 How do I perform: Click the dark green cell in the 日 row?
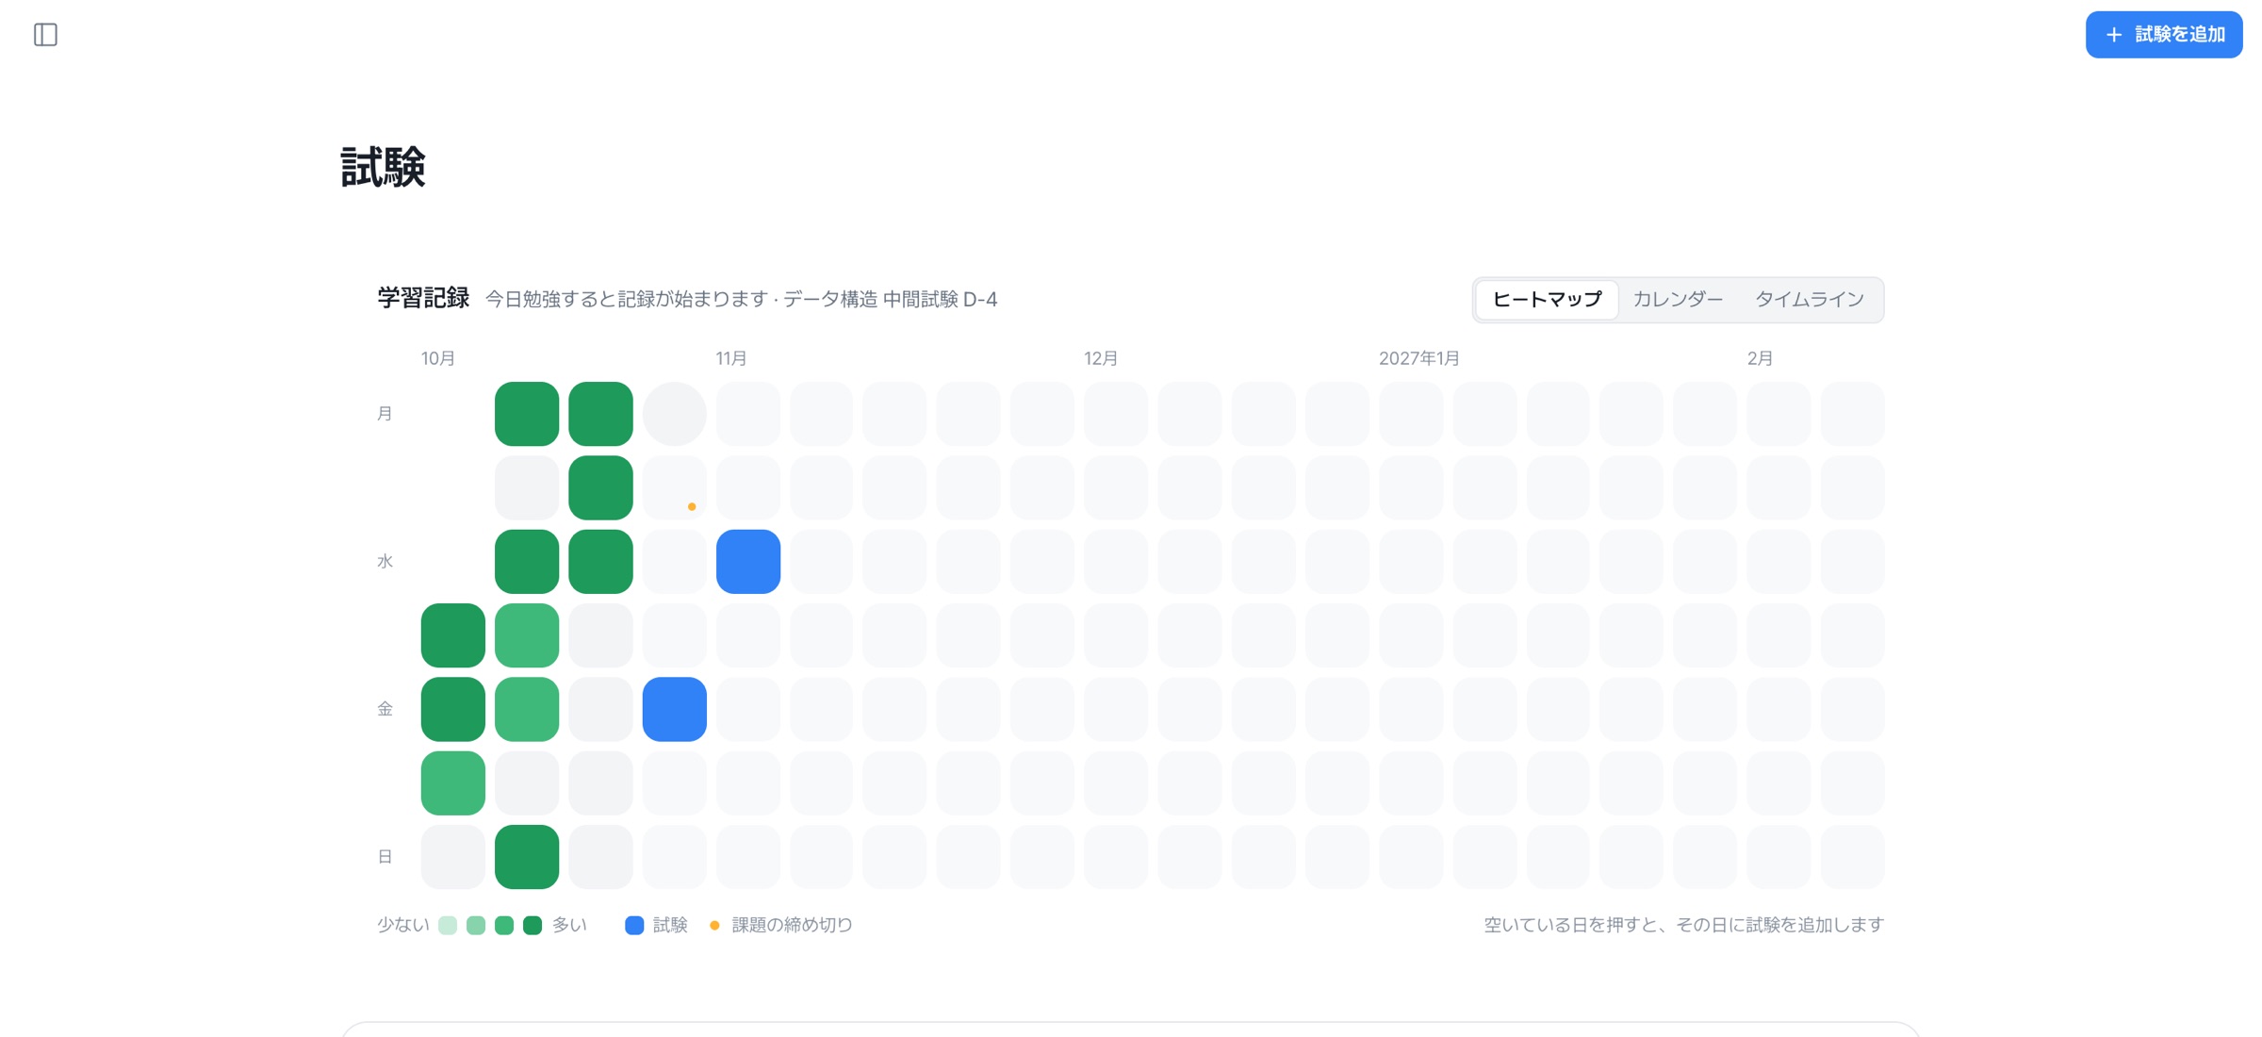pos(527,857)
